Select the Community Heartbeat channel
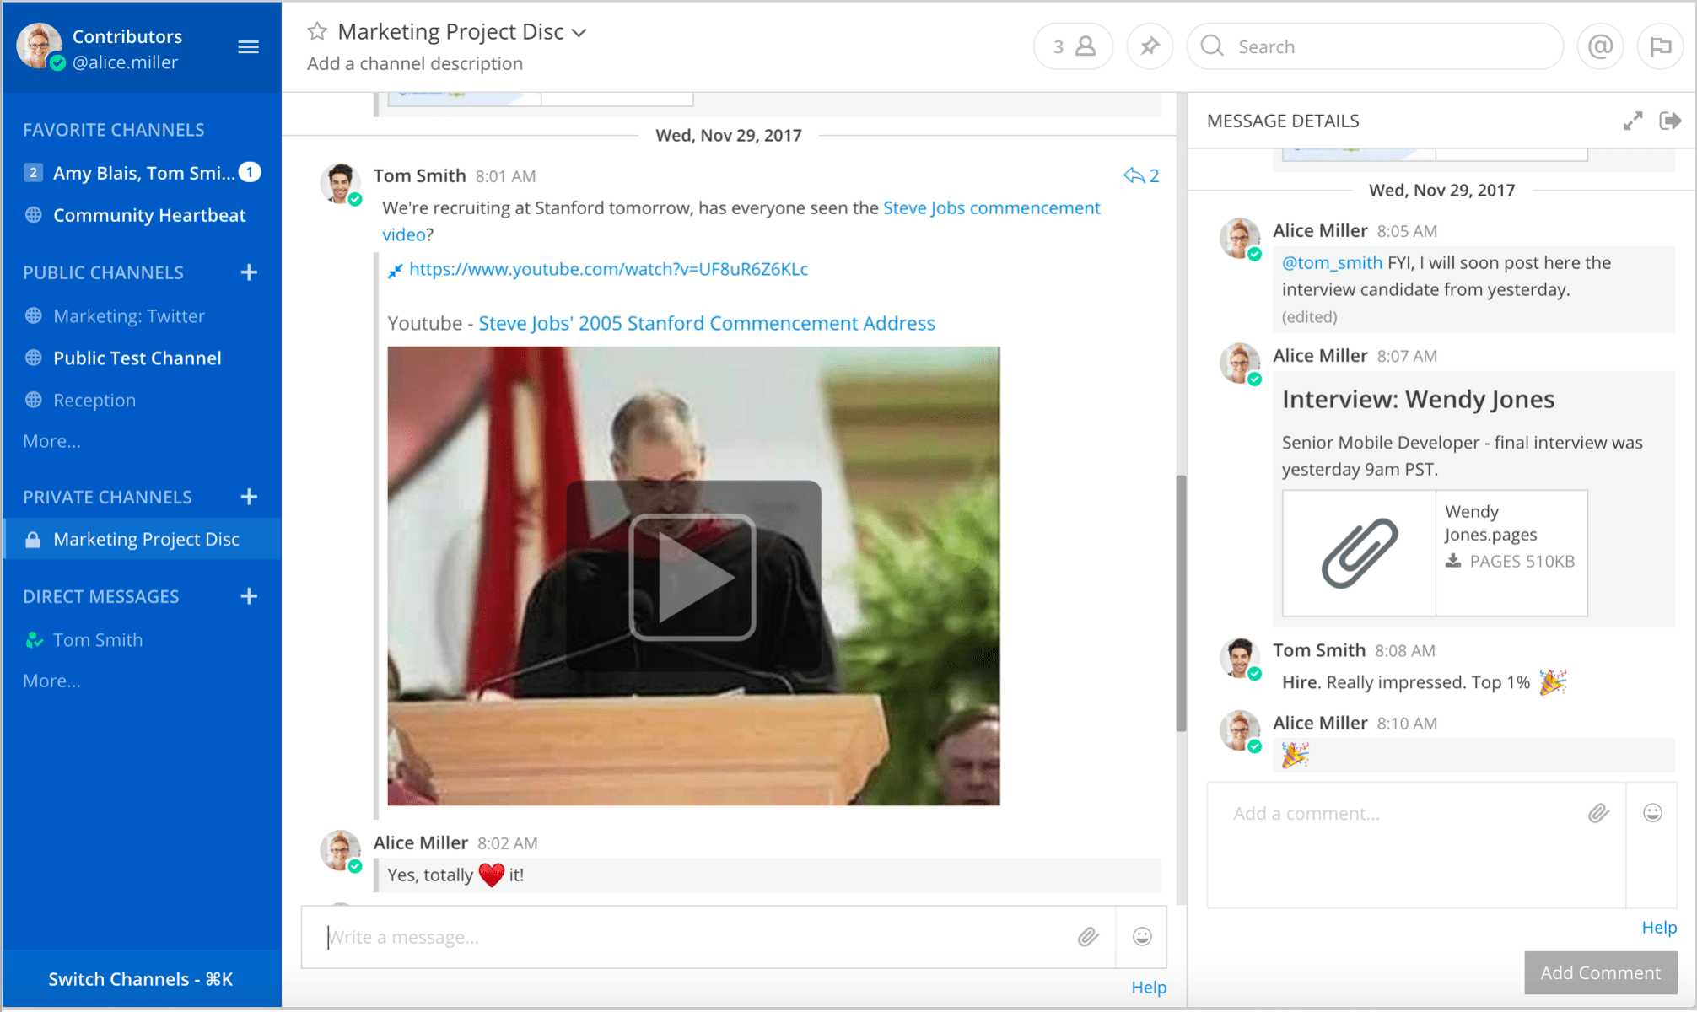The width and height of the screenshot is (1697, 1012). coord(149,214)
